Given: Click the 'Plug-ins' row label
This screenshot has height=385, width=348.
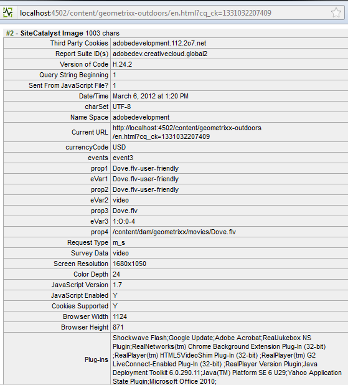Looking at the screenshot, I should (x=96, y=359).
